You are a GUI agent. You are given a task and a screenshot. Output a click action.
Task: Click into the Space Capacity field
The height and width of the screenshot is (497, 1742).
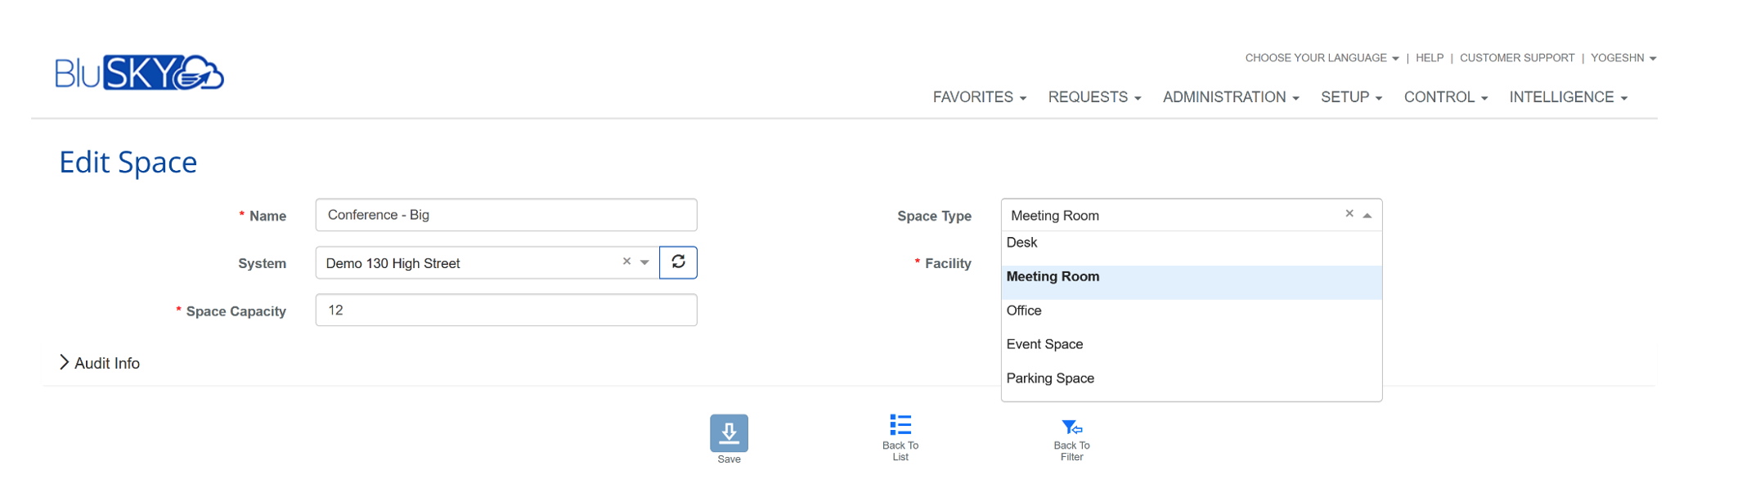(505, 311)
